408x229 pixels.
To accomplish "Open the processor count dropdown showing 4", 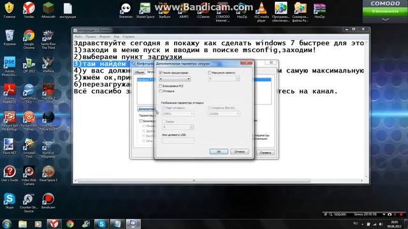I will tap(175, 78).
